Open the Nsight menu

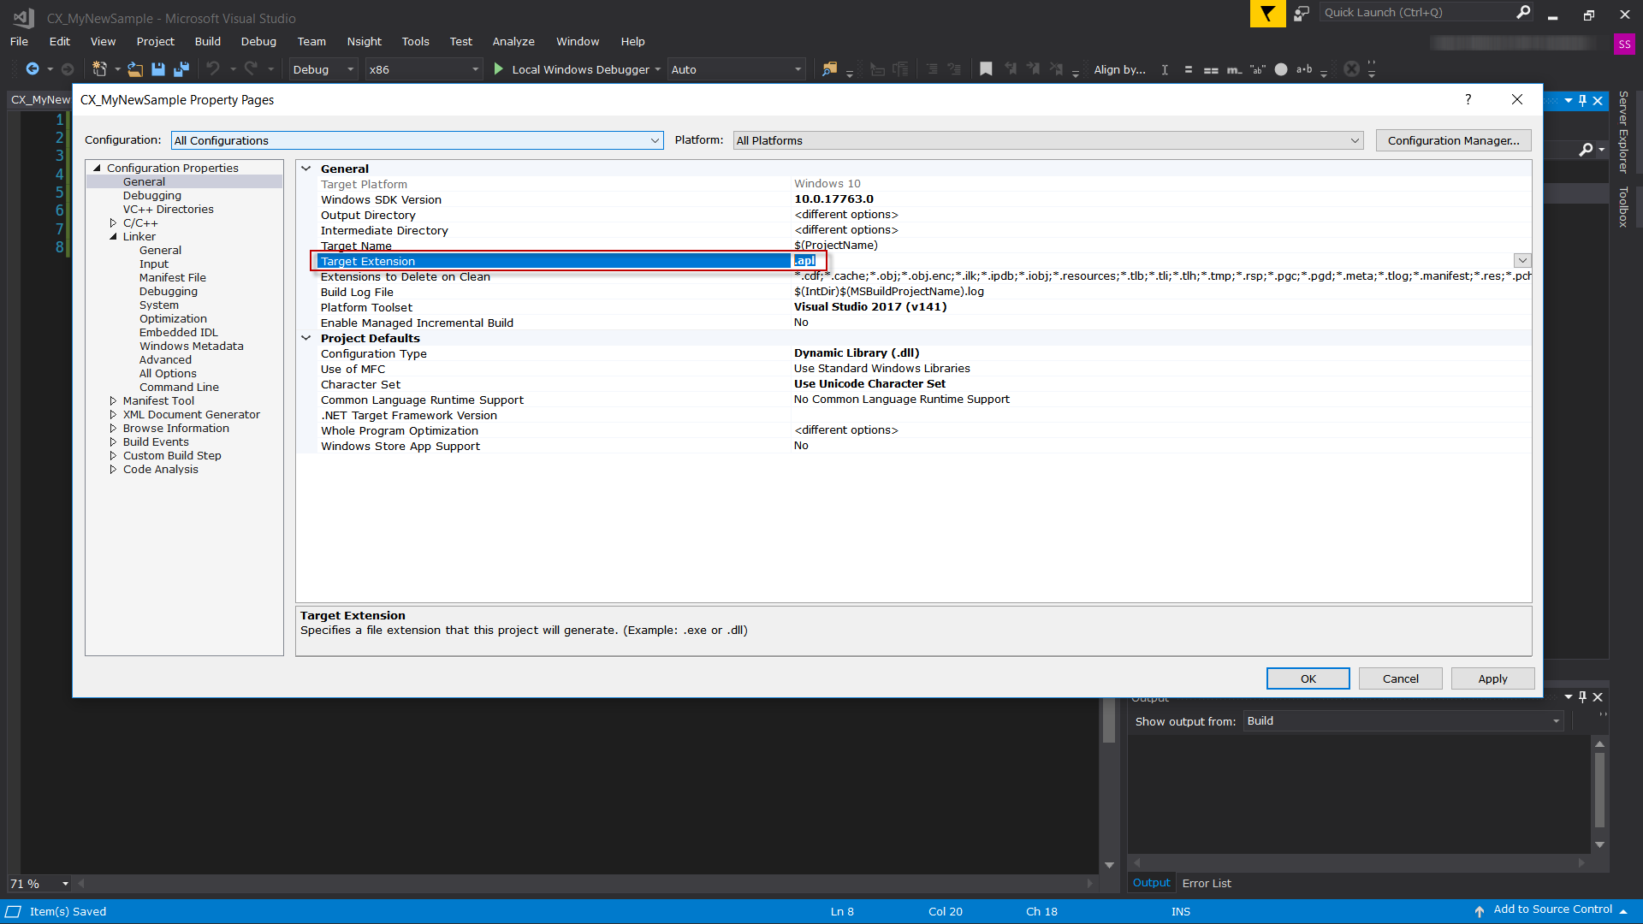(364, 41)
